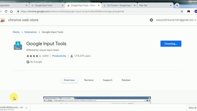Click the Google Input Tools extension icon
Screen dimensions: 197x111
18,46
